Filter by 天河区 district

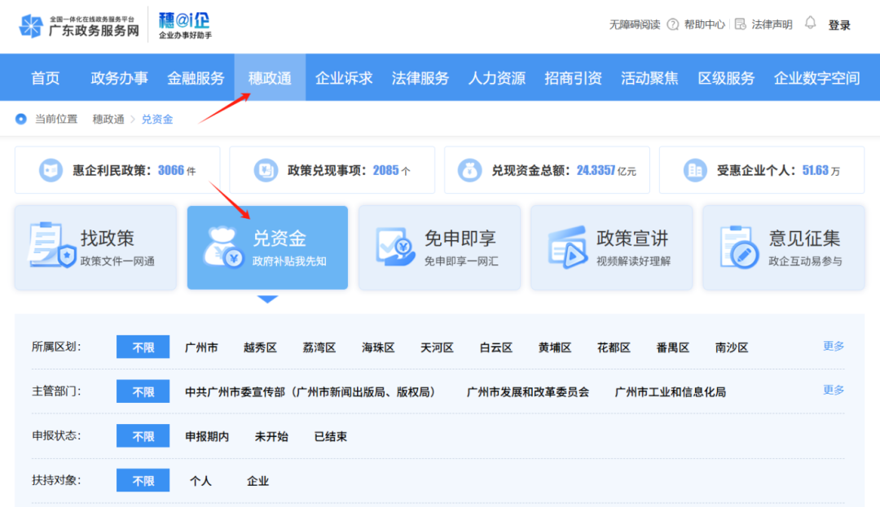click(437, 347)
